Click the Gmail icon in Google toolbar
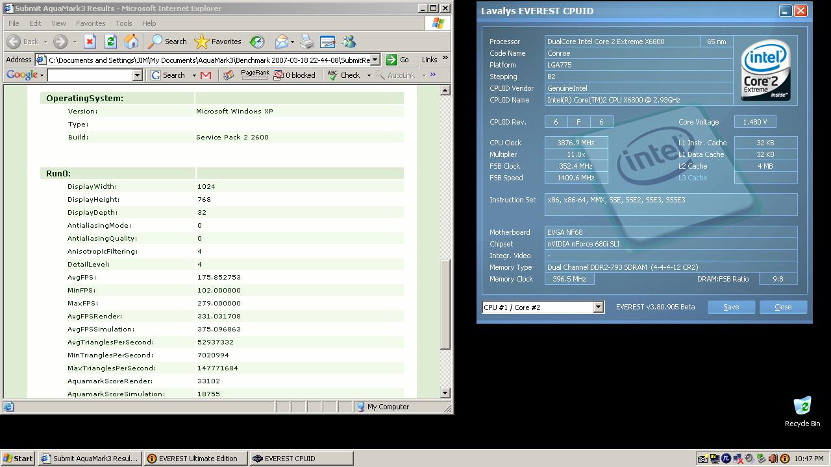This screenshot has width=831, height=467. pos(206,75)
